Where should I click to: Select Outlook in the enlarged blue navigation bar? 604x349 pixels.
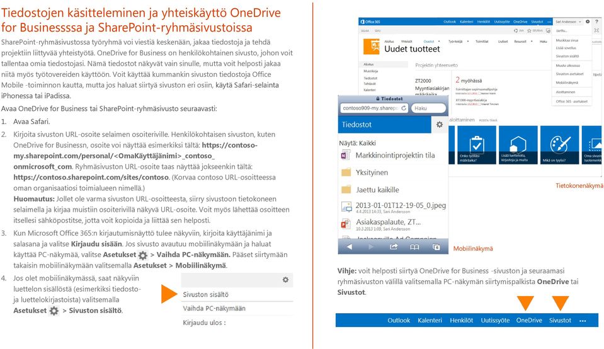399,321
